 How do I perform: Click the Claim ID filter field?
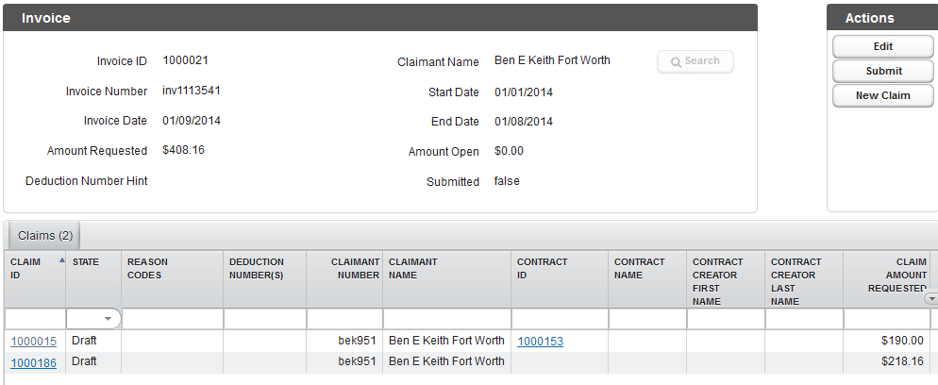click(34, 319)
